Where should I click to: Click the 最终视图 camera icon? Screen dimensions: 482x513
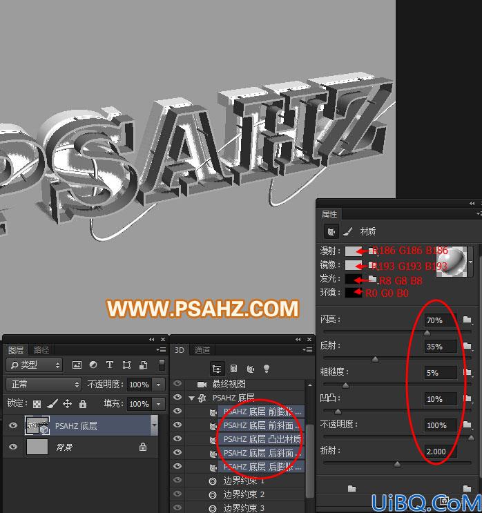tap(202, 384)
